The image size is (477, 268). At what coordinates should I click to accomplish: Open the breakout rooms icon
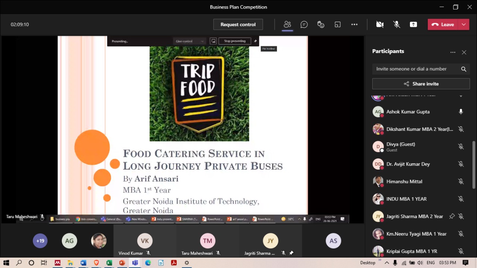[338, 25]
